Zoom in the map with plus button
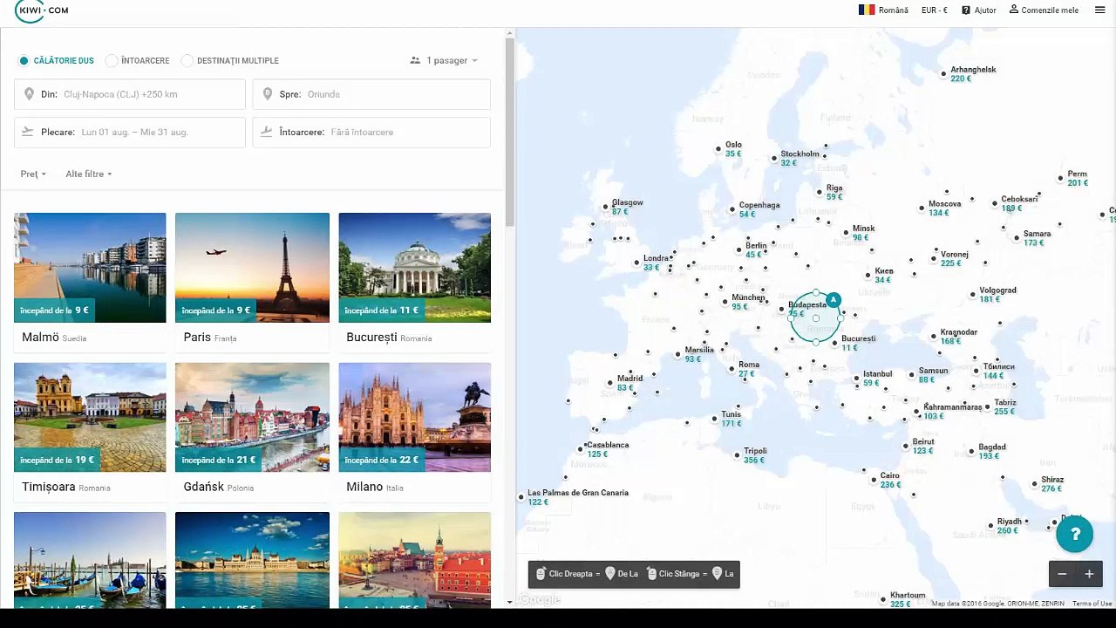Screen dimensions: 1116x628 (x=1089, y=574)
